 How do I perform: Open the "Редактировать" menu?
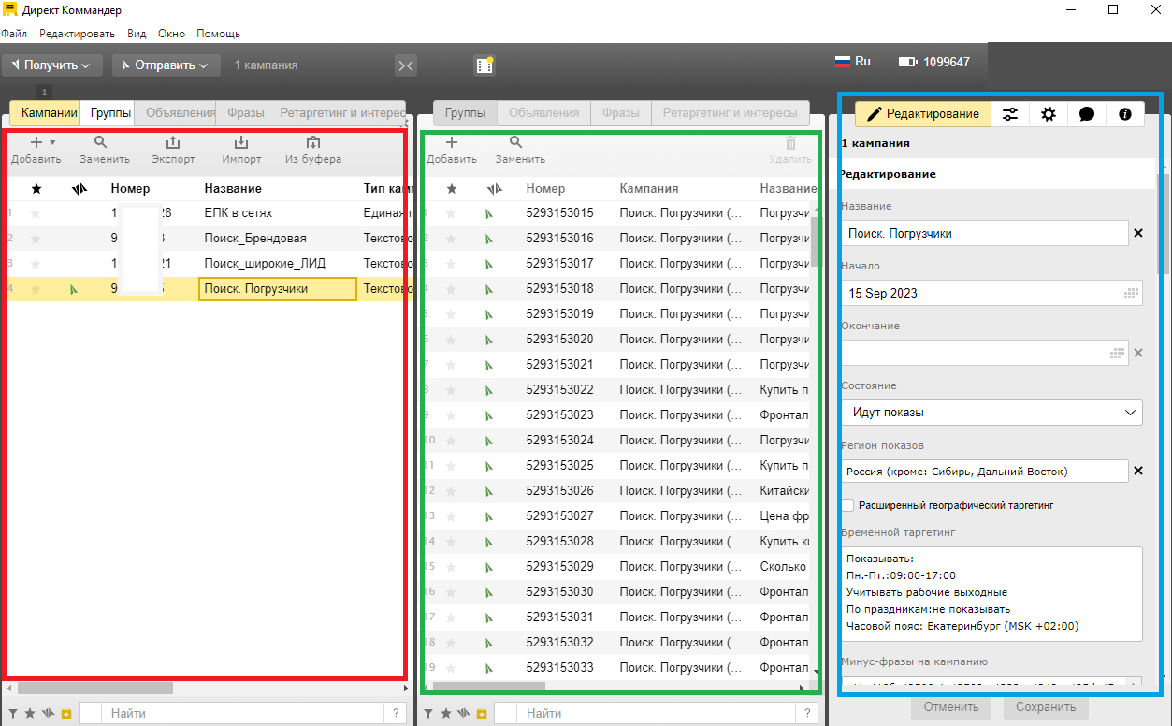pyautogui.click(x=77, y=34)
